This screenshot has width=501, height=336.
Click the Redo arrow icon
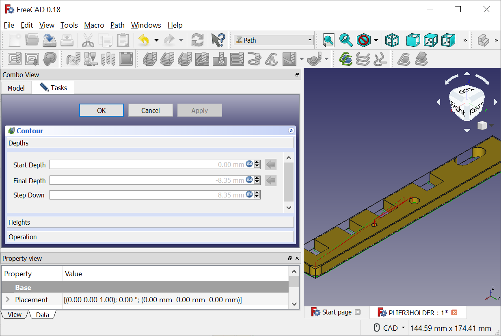tap(169, 40)
